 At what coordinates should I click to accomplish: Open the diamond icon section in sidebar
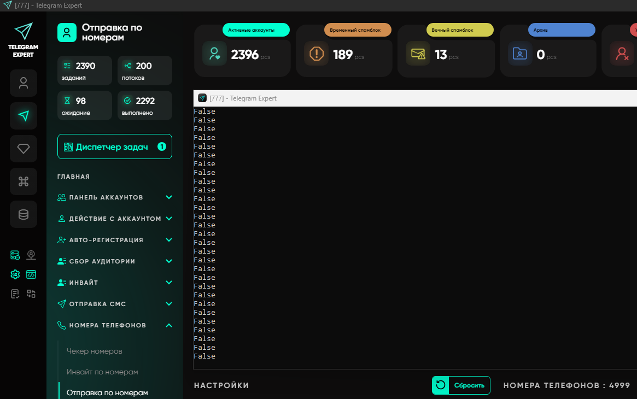tap(24, 149)
